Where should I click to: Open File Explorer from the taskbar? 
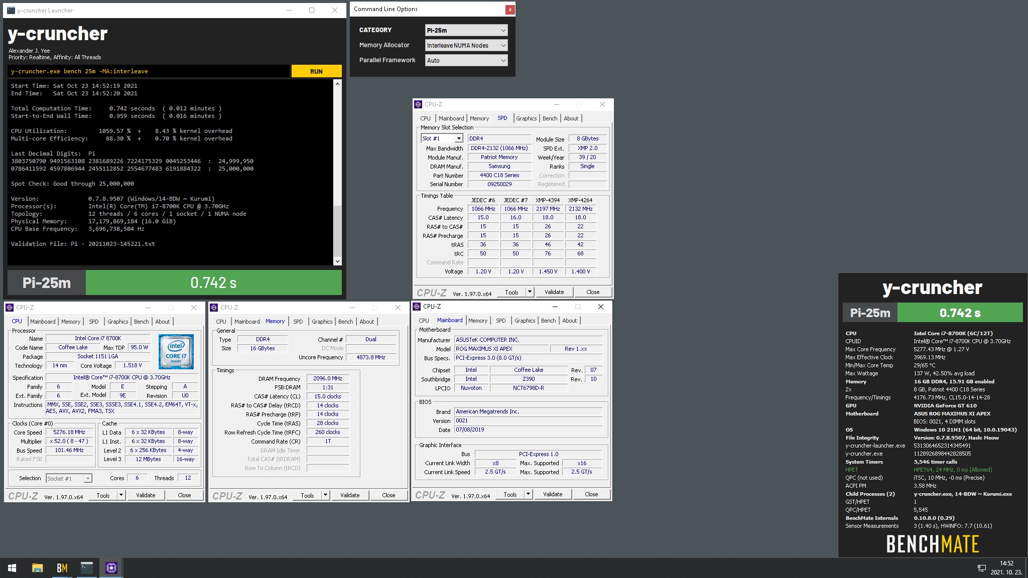pyautogui.click(x=37, y=568)
